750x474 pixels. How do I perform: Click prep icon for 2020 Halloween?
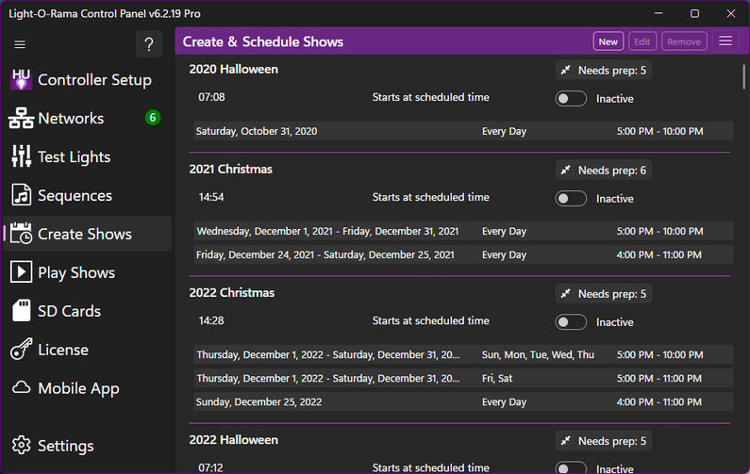coord(565,71)
